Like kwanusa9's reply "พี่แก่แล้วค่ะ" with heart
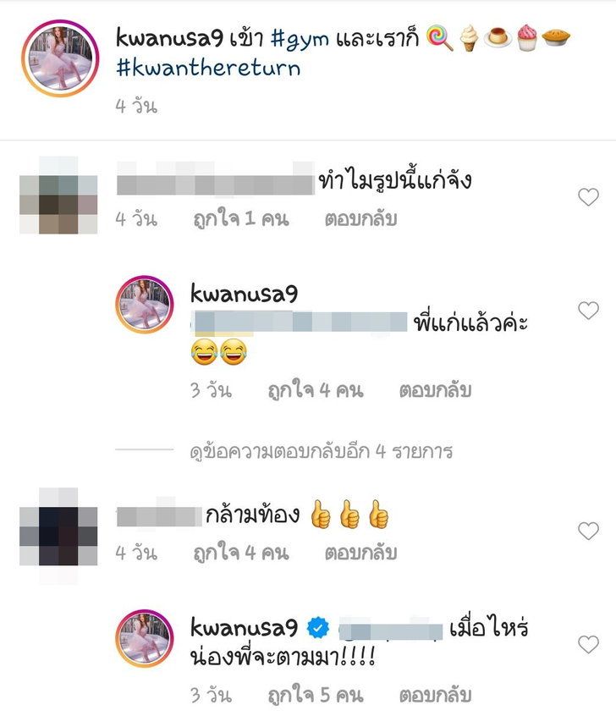 click(588, 311)
